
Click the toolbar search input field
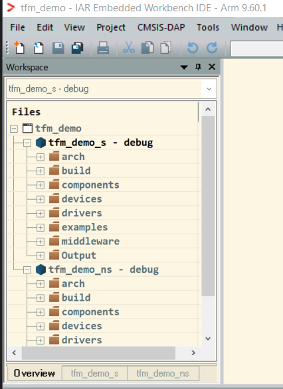(x=256, y=48)
